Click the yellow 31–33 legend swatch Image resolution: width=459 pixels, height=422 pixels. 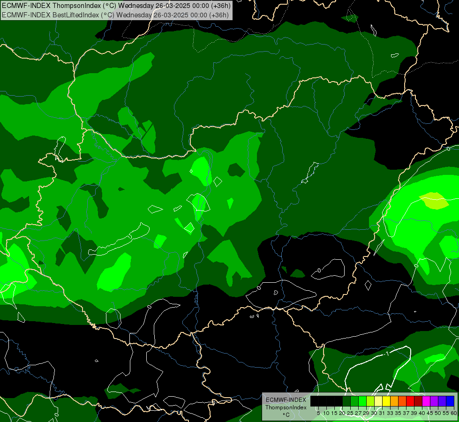[386, 401]
